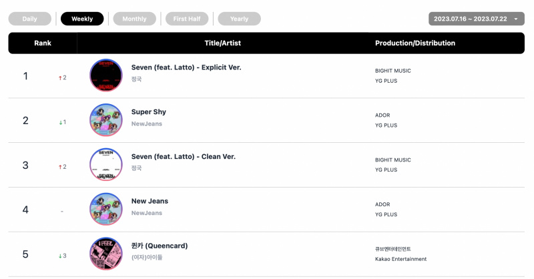Click the Rank column header
Viewport: 534px width, 279px height.
click(x=43, y=43)
